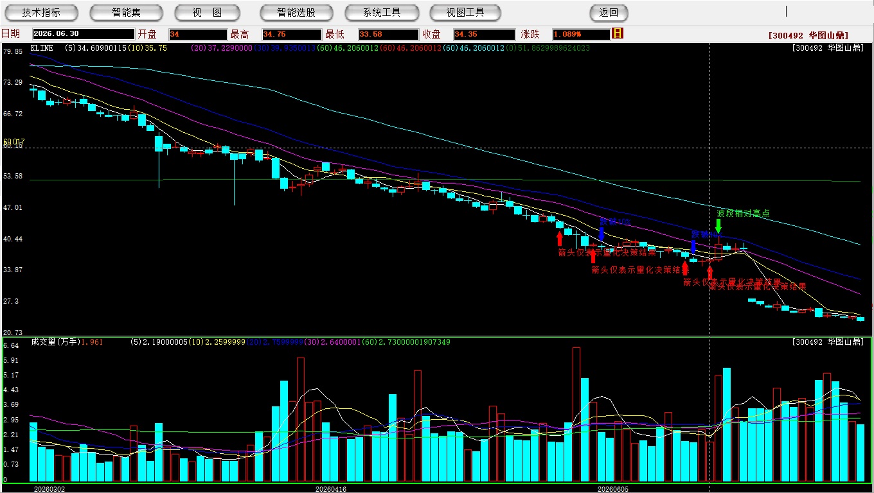The image size is (874, 493).
Task: Click the 20260605 date on time axis
Action: 613,489
